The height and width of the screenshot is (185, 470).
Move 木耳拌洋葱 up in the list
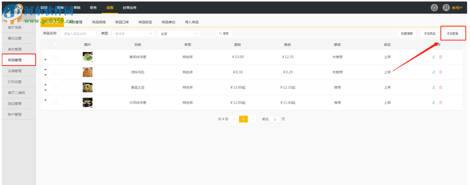[46, 100]
